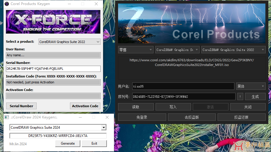Viewport: 271px width, 152px height.
Task: Click the 写入 write button
Action: [x=173, y=107]
